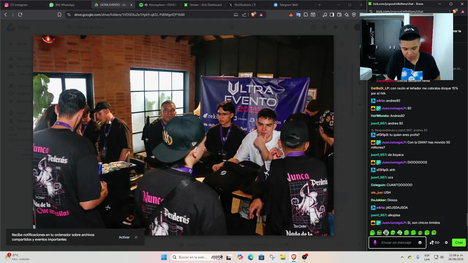Open the Brave Wallet icon

click(x=339, y=15)
